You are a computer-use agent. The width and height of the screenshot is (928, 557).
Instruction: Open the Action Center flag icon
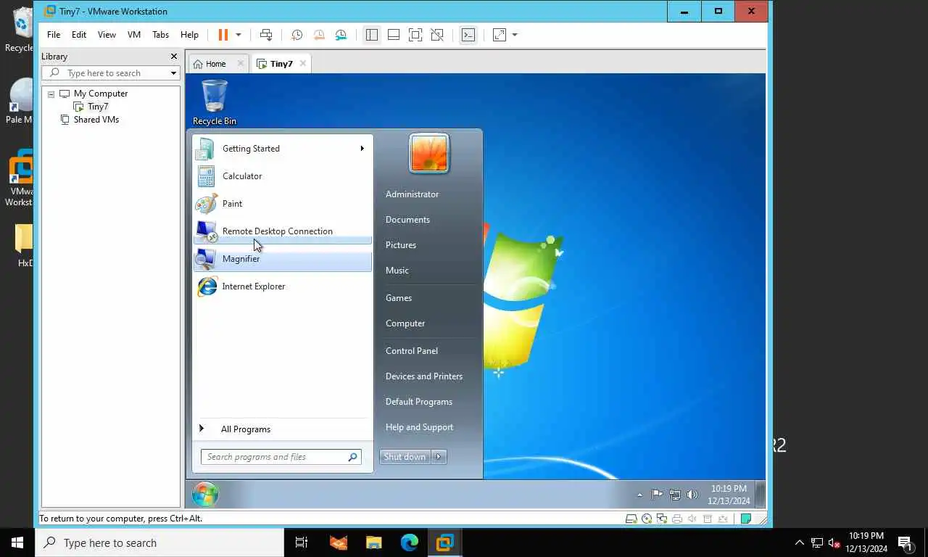[657, 495]
